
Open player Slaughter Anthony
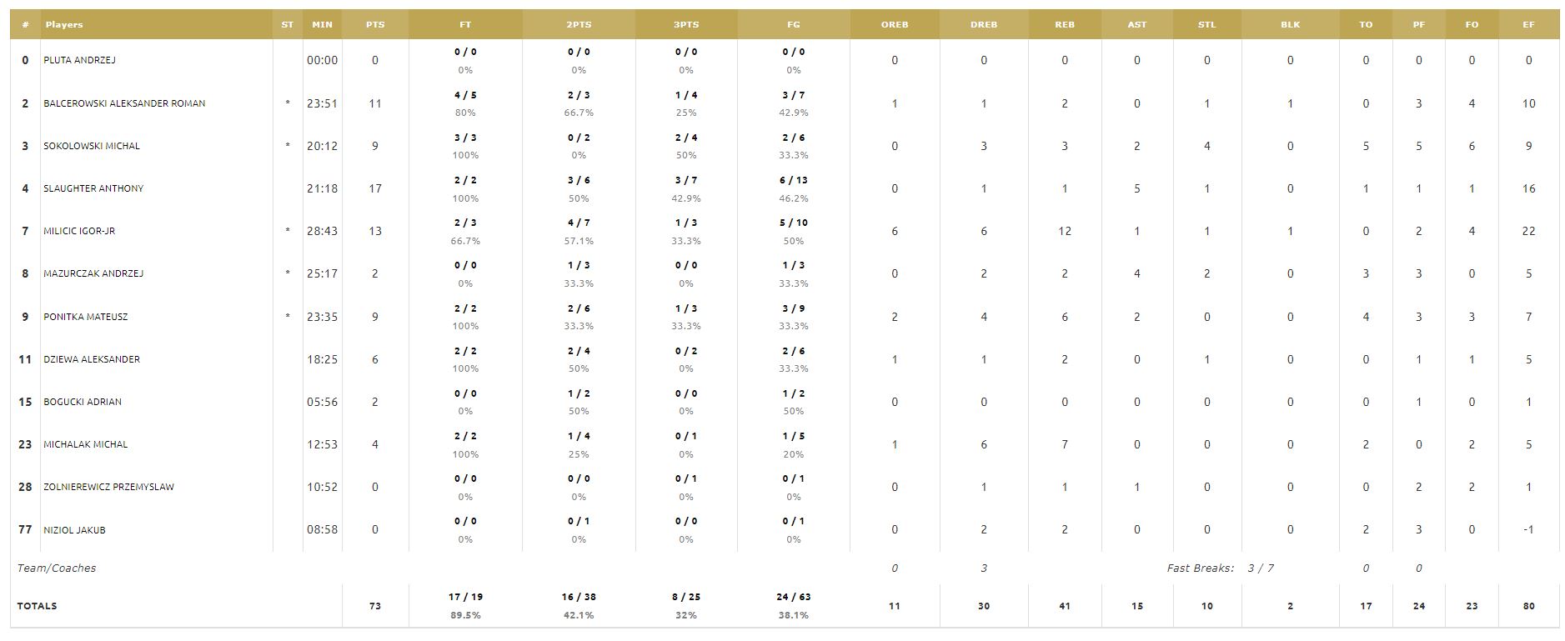pyautogui.click(x=93, y=188)
